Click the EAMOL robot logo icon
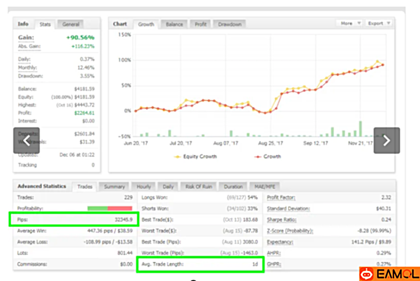Viewport: 420px width, 281px height. 367,273
